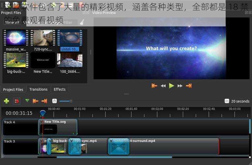The width and height of the screenshot is (252, 165).
Task: Click the Video Preview panel title
Action: (104, 13)
